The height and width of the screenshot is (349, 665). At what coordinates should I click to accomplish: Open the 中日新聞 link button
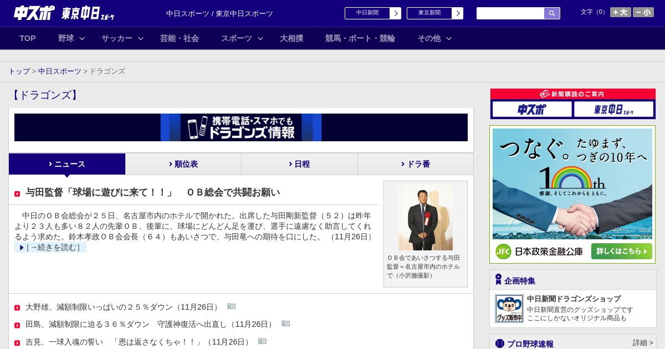367,13
